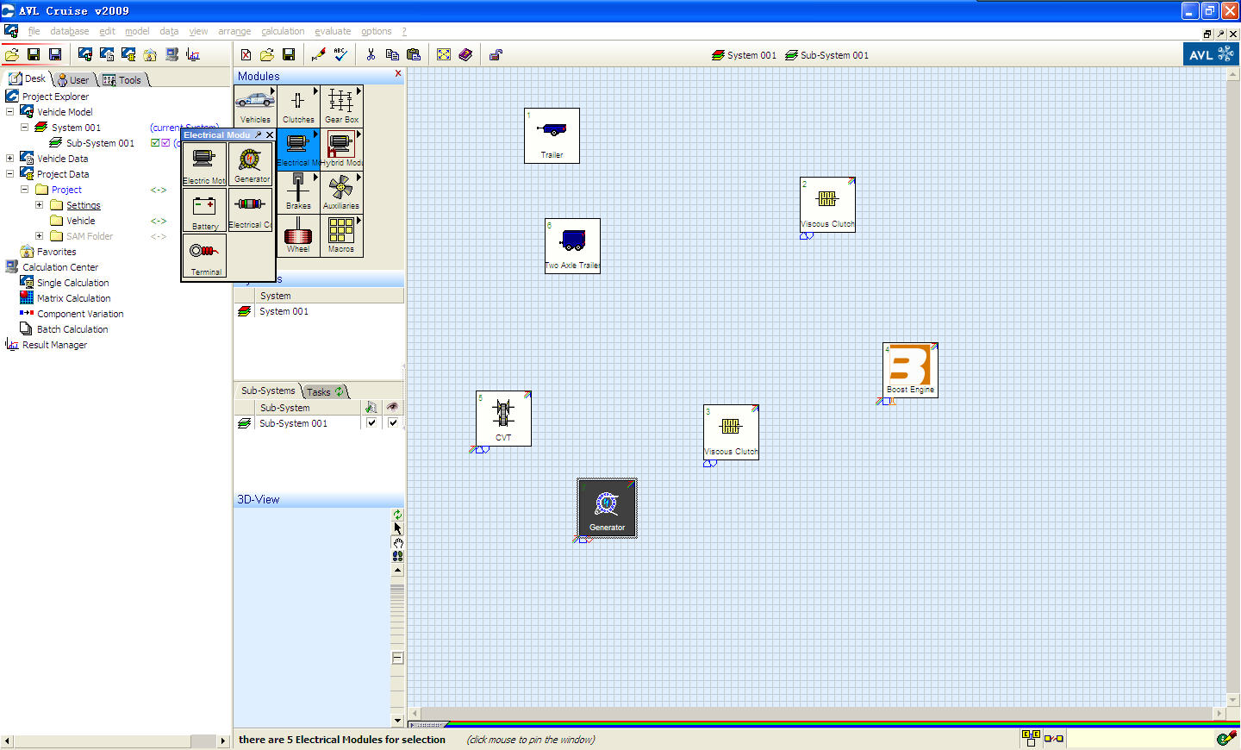The image size is (1241, 750).
Task: Open Component Variation
Action: pyautogui.click(x=80, y=314)
